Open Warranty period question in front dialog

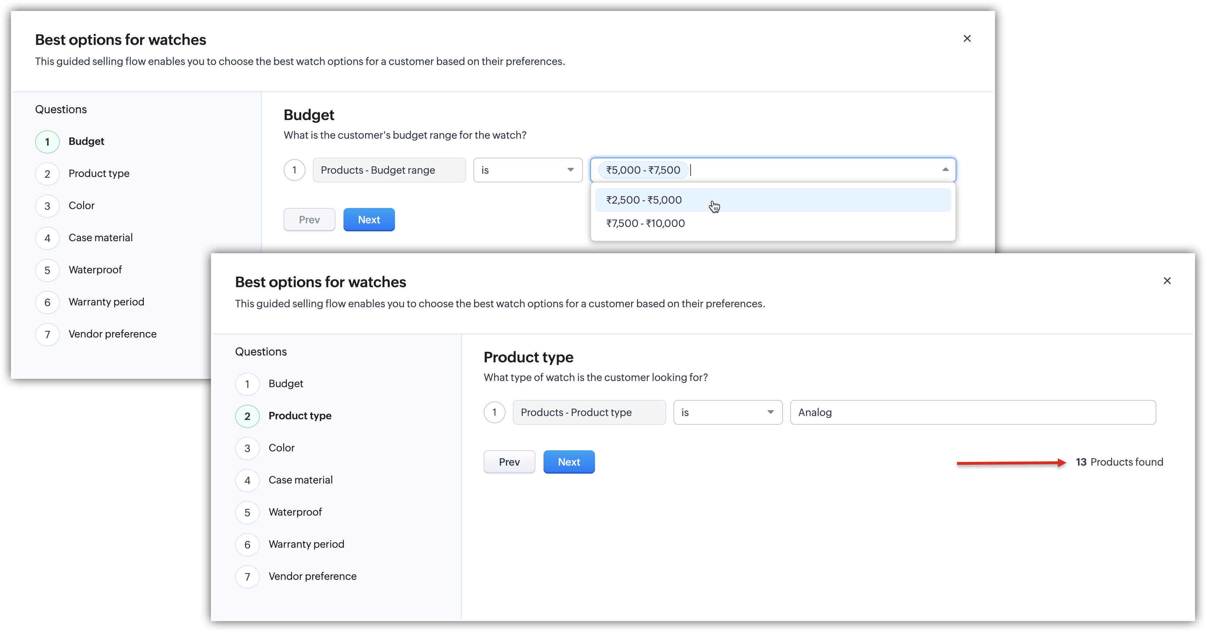coord(306,544)
